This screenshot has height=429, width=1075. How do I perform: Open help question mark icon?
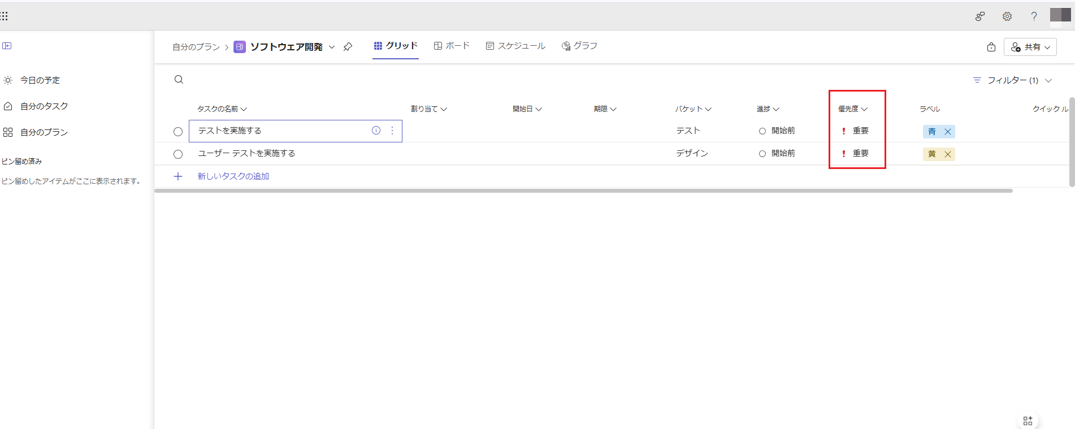tap(1034, 16)
